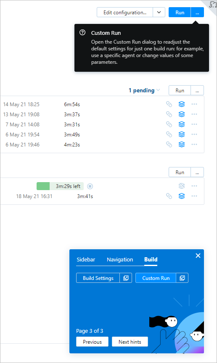Expand the 1 pending dropdown
217x363 pixels.
pos(144,90)
